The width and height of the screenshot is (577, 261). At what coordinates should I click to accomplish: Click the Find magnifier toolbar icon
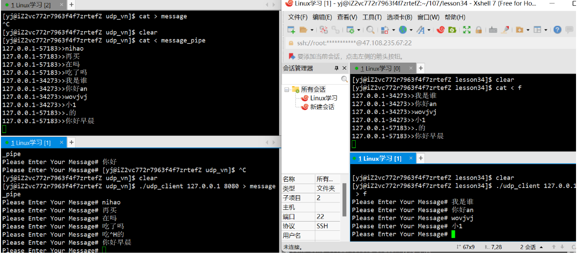(x=370, y=30)
